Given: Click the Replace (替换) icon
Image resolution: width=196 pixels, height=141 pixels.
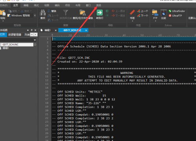Looking at the screenshot, I should (52, 11).
